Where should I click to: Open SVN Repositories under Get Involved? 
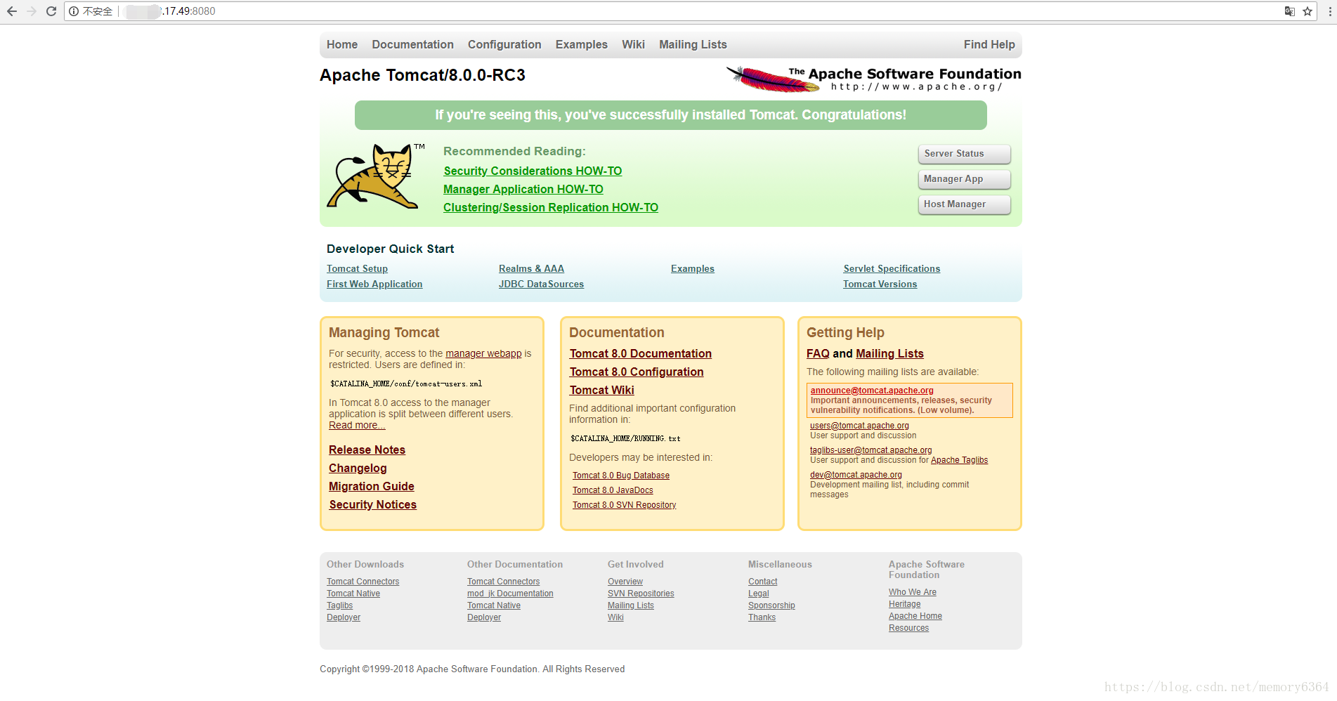click(641, 594)
